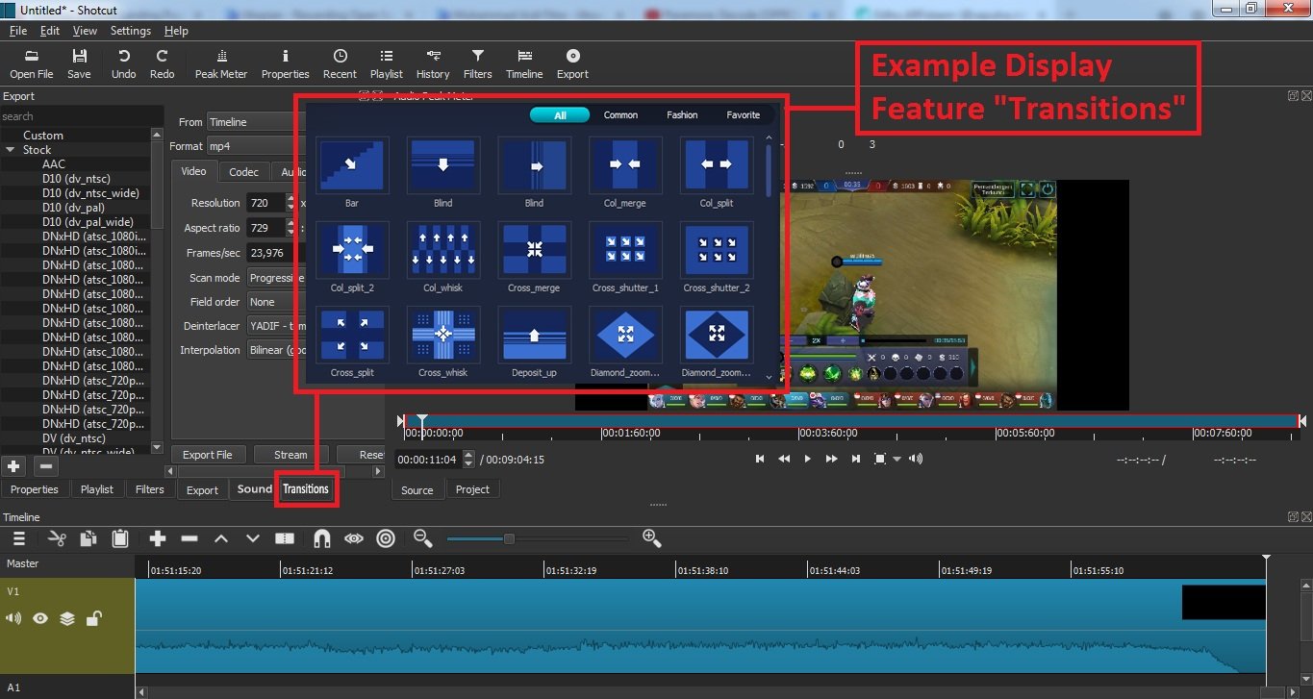
Task: Toggle ripple mode target icon
Action: pos(386,539)
